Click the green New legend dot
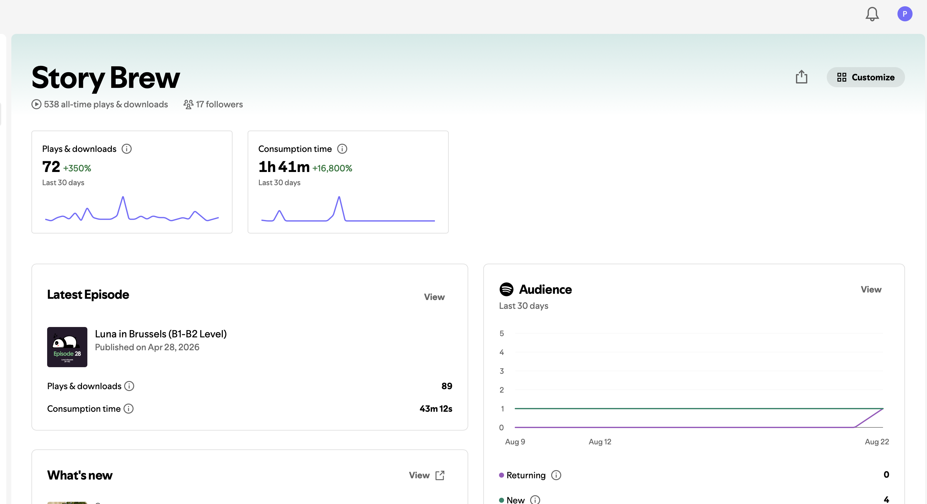This screenshot has width=927, height=504. click(x=501, y=500)
